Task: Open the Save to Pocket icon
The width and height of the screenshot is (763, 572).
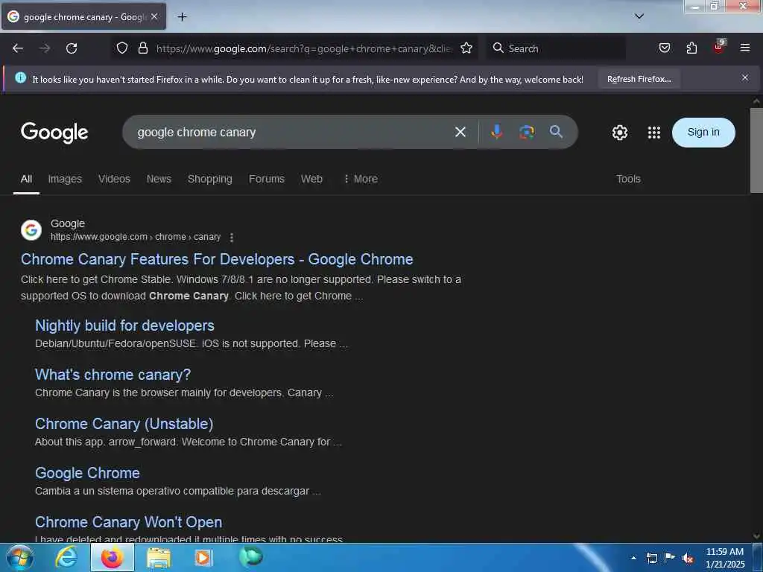Action: coord(664,48)
